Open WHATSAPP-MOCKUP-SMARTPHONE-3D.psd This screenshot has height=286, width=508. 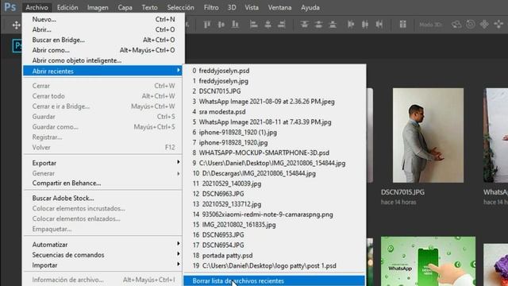274,153
